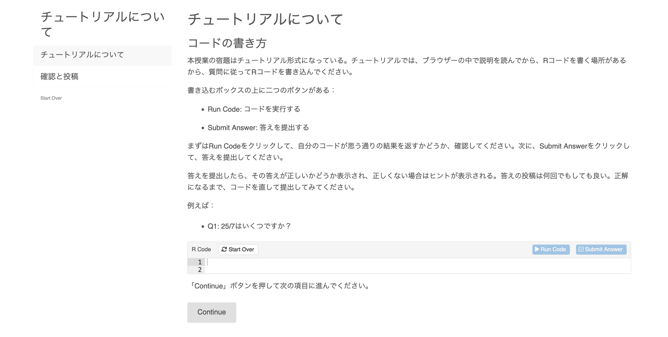Run the code with the Run Code label
The height and width of the screenshot is (337, 668).
coord(553,249)
